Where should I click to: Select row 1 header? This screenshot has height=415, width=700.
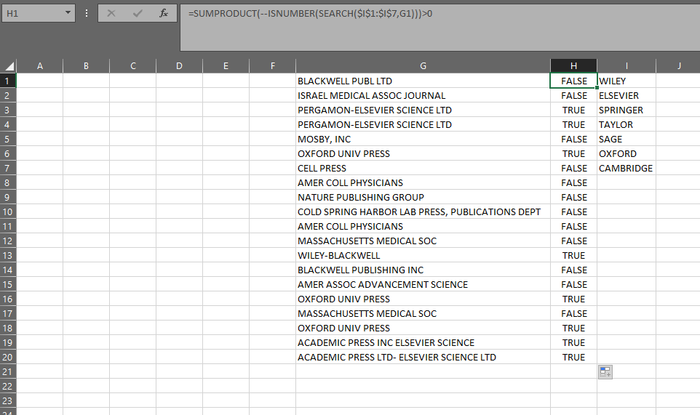(x=7, y=81)
